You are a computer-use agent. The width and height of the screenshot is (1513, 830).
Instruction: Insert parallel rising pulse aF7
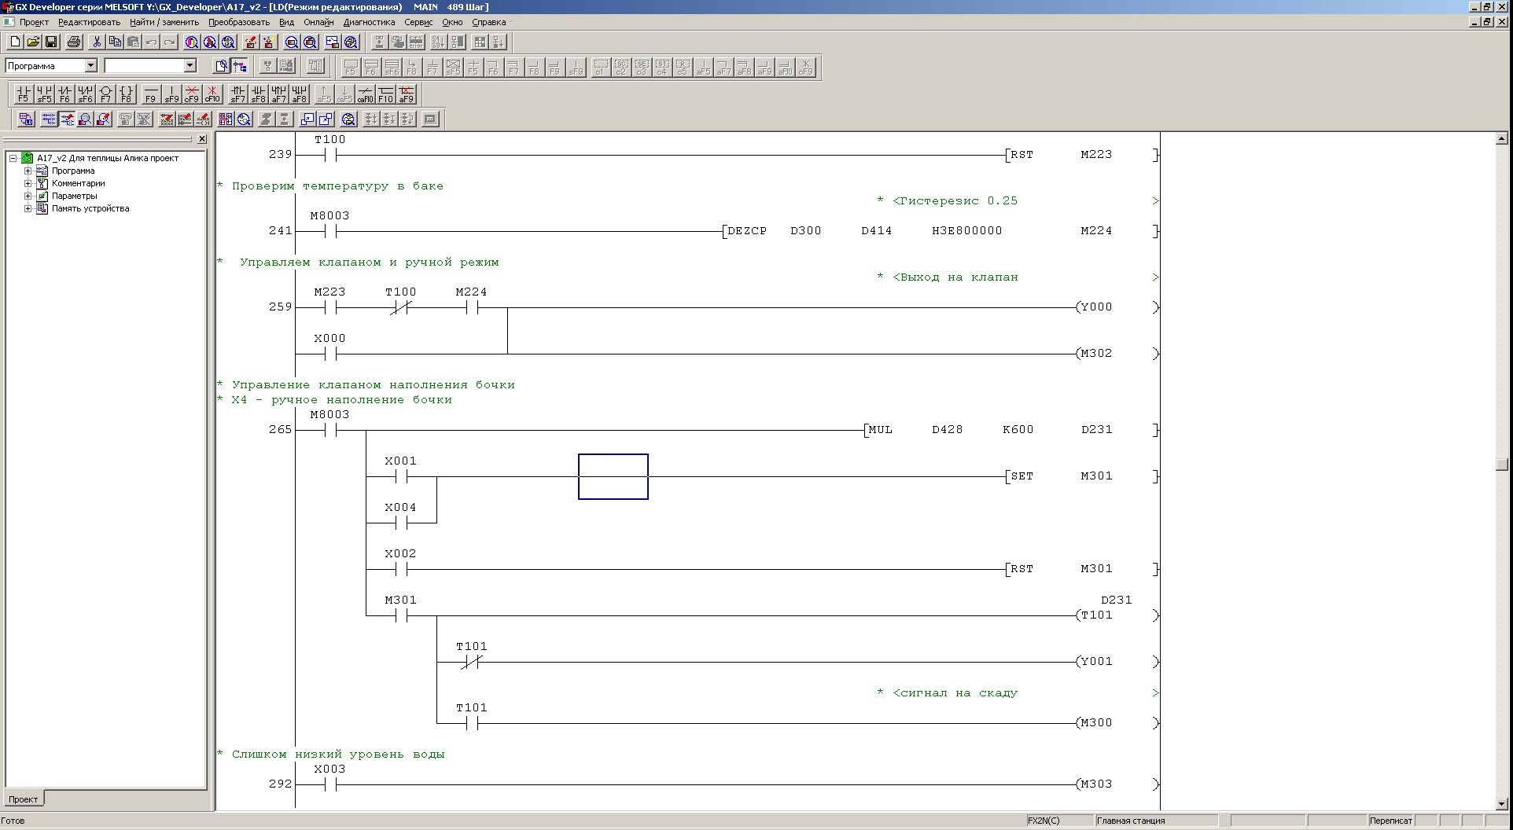click(278, 94)
